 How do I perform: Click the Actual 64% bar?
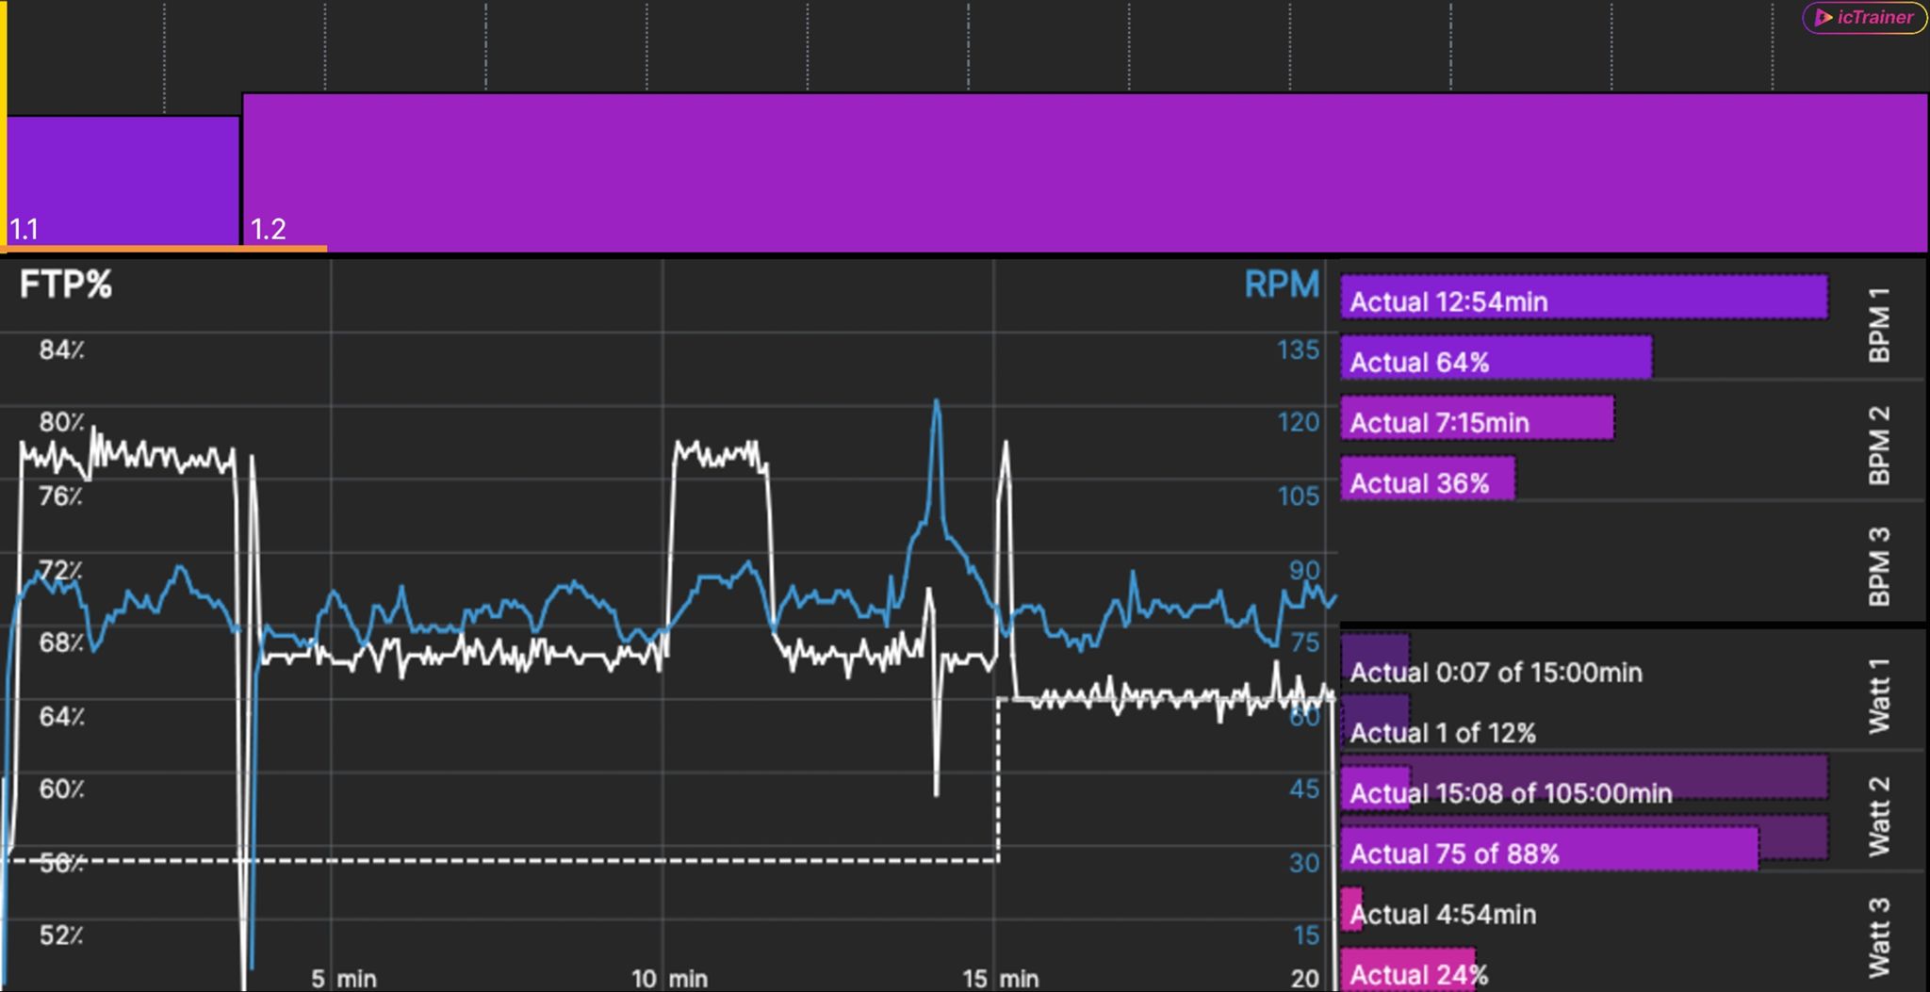coord(1496,360)
